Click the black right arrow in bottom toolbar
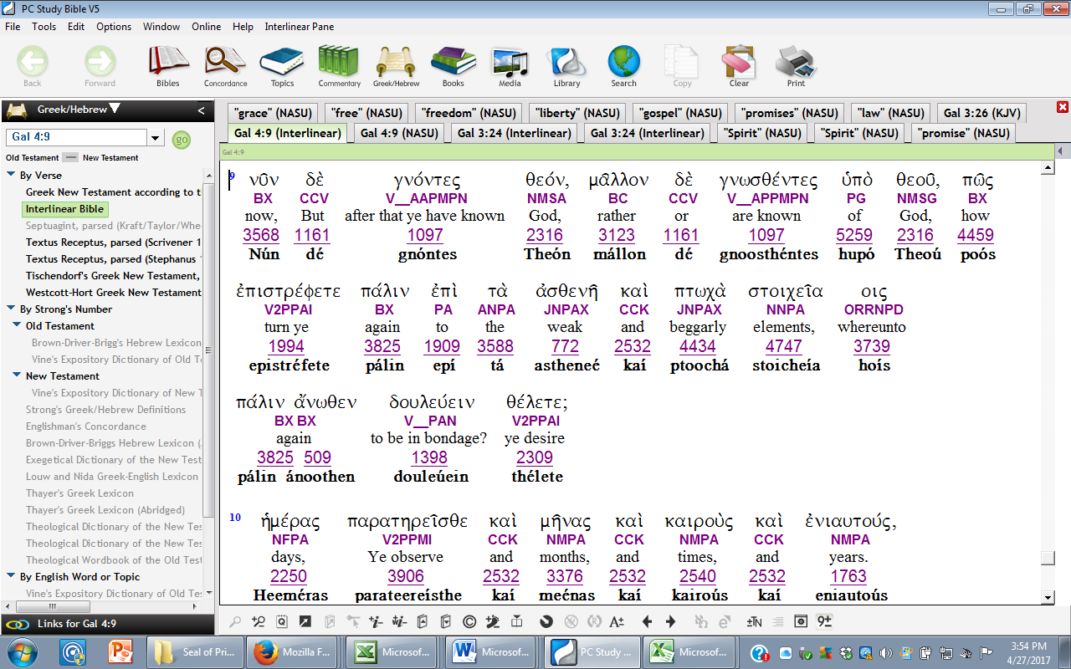Viewport: 1071px width, 669px height. (670, 621)
